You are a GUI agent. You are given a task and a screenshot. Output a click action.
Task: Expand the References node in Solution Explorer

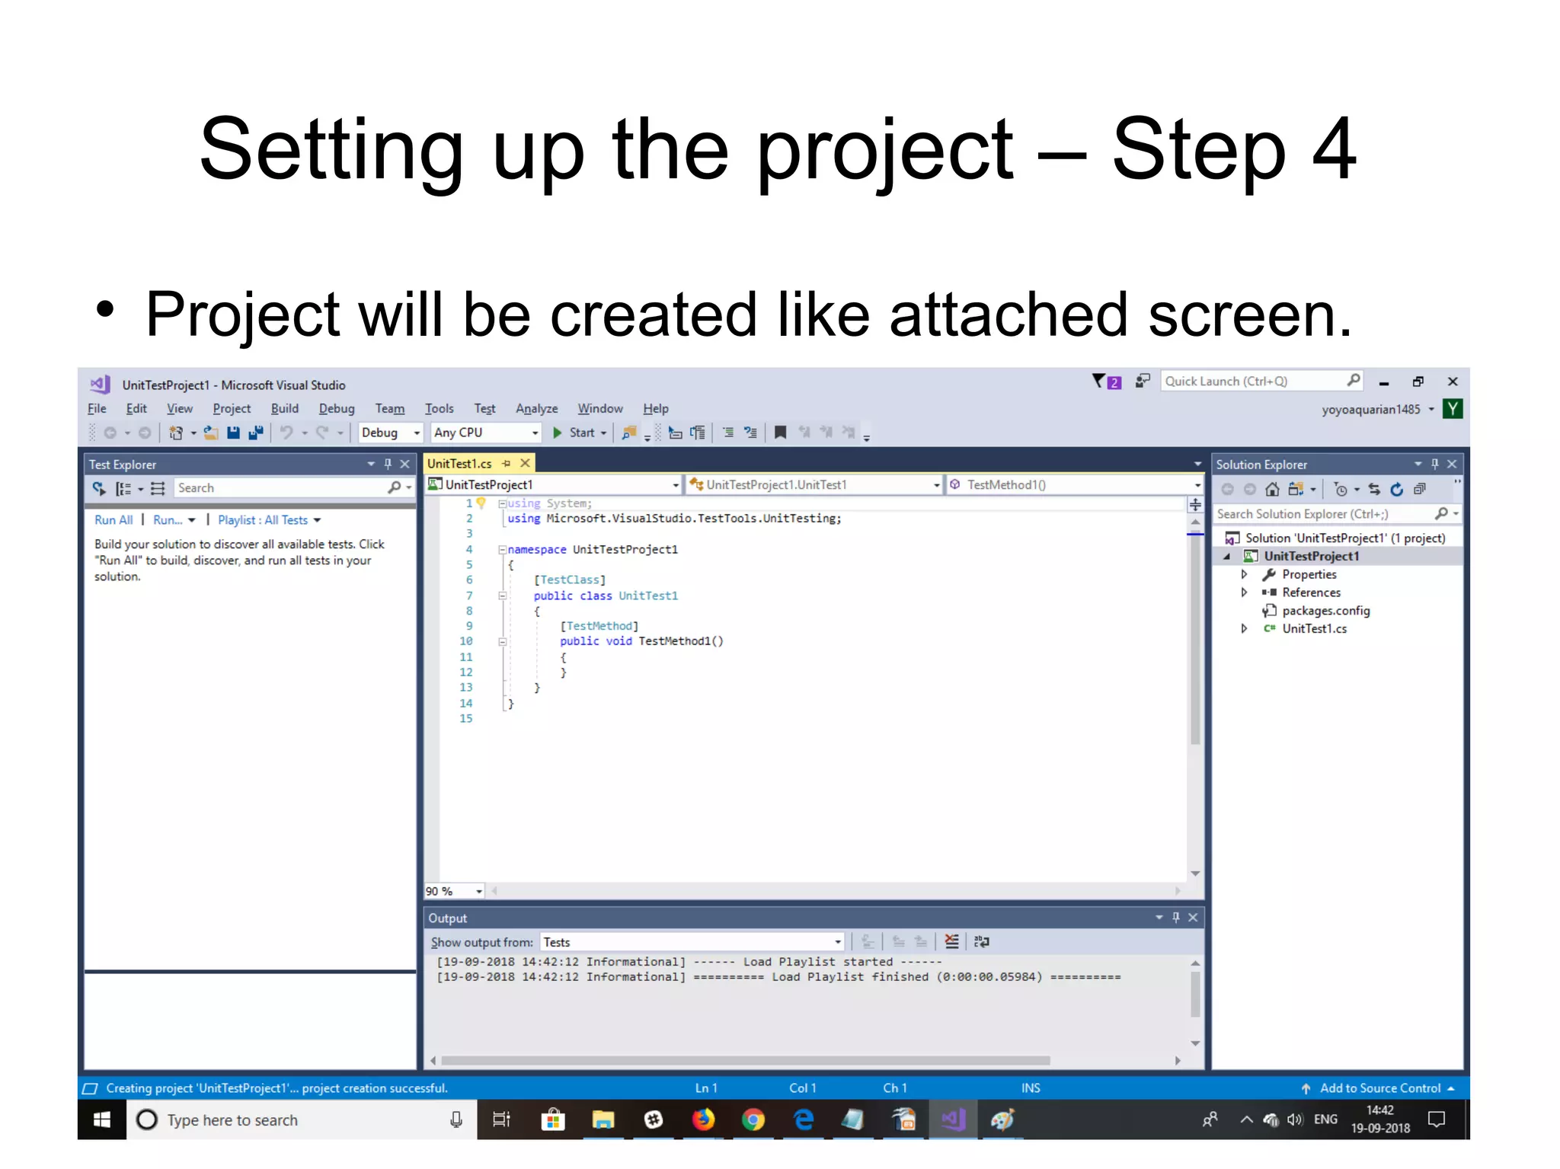click(1245, 592)
